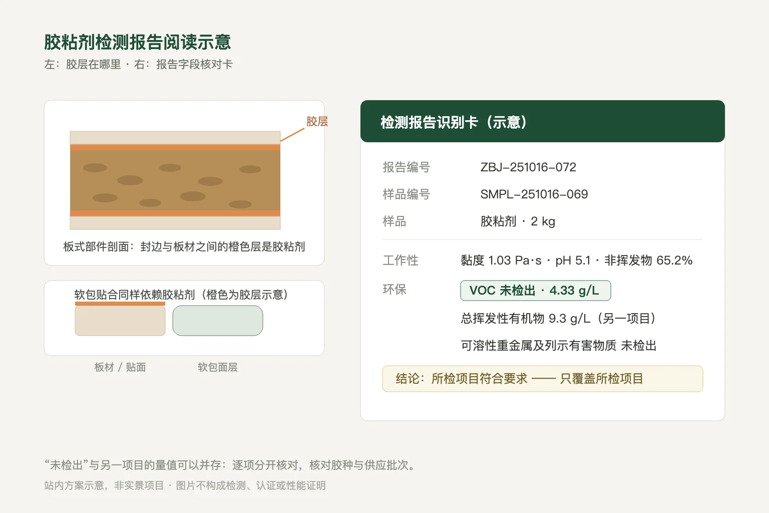Screen dimensions: 769x513
Task: Click the header 检测报告识别卡（示意）
Action: click(543, 121)
